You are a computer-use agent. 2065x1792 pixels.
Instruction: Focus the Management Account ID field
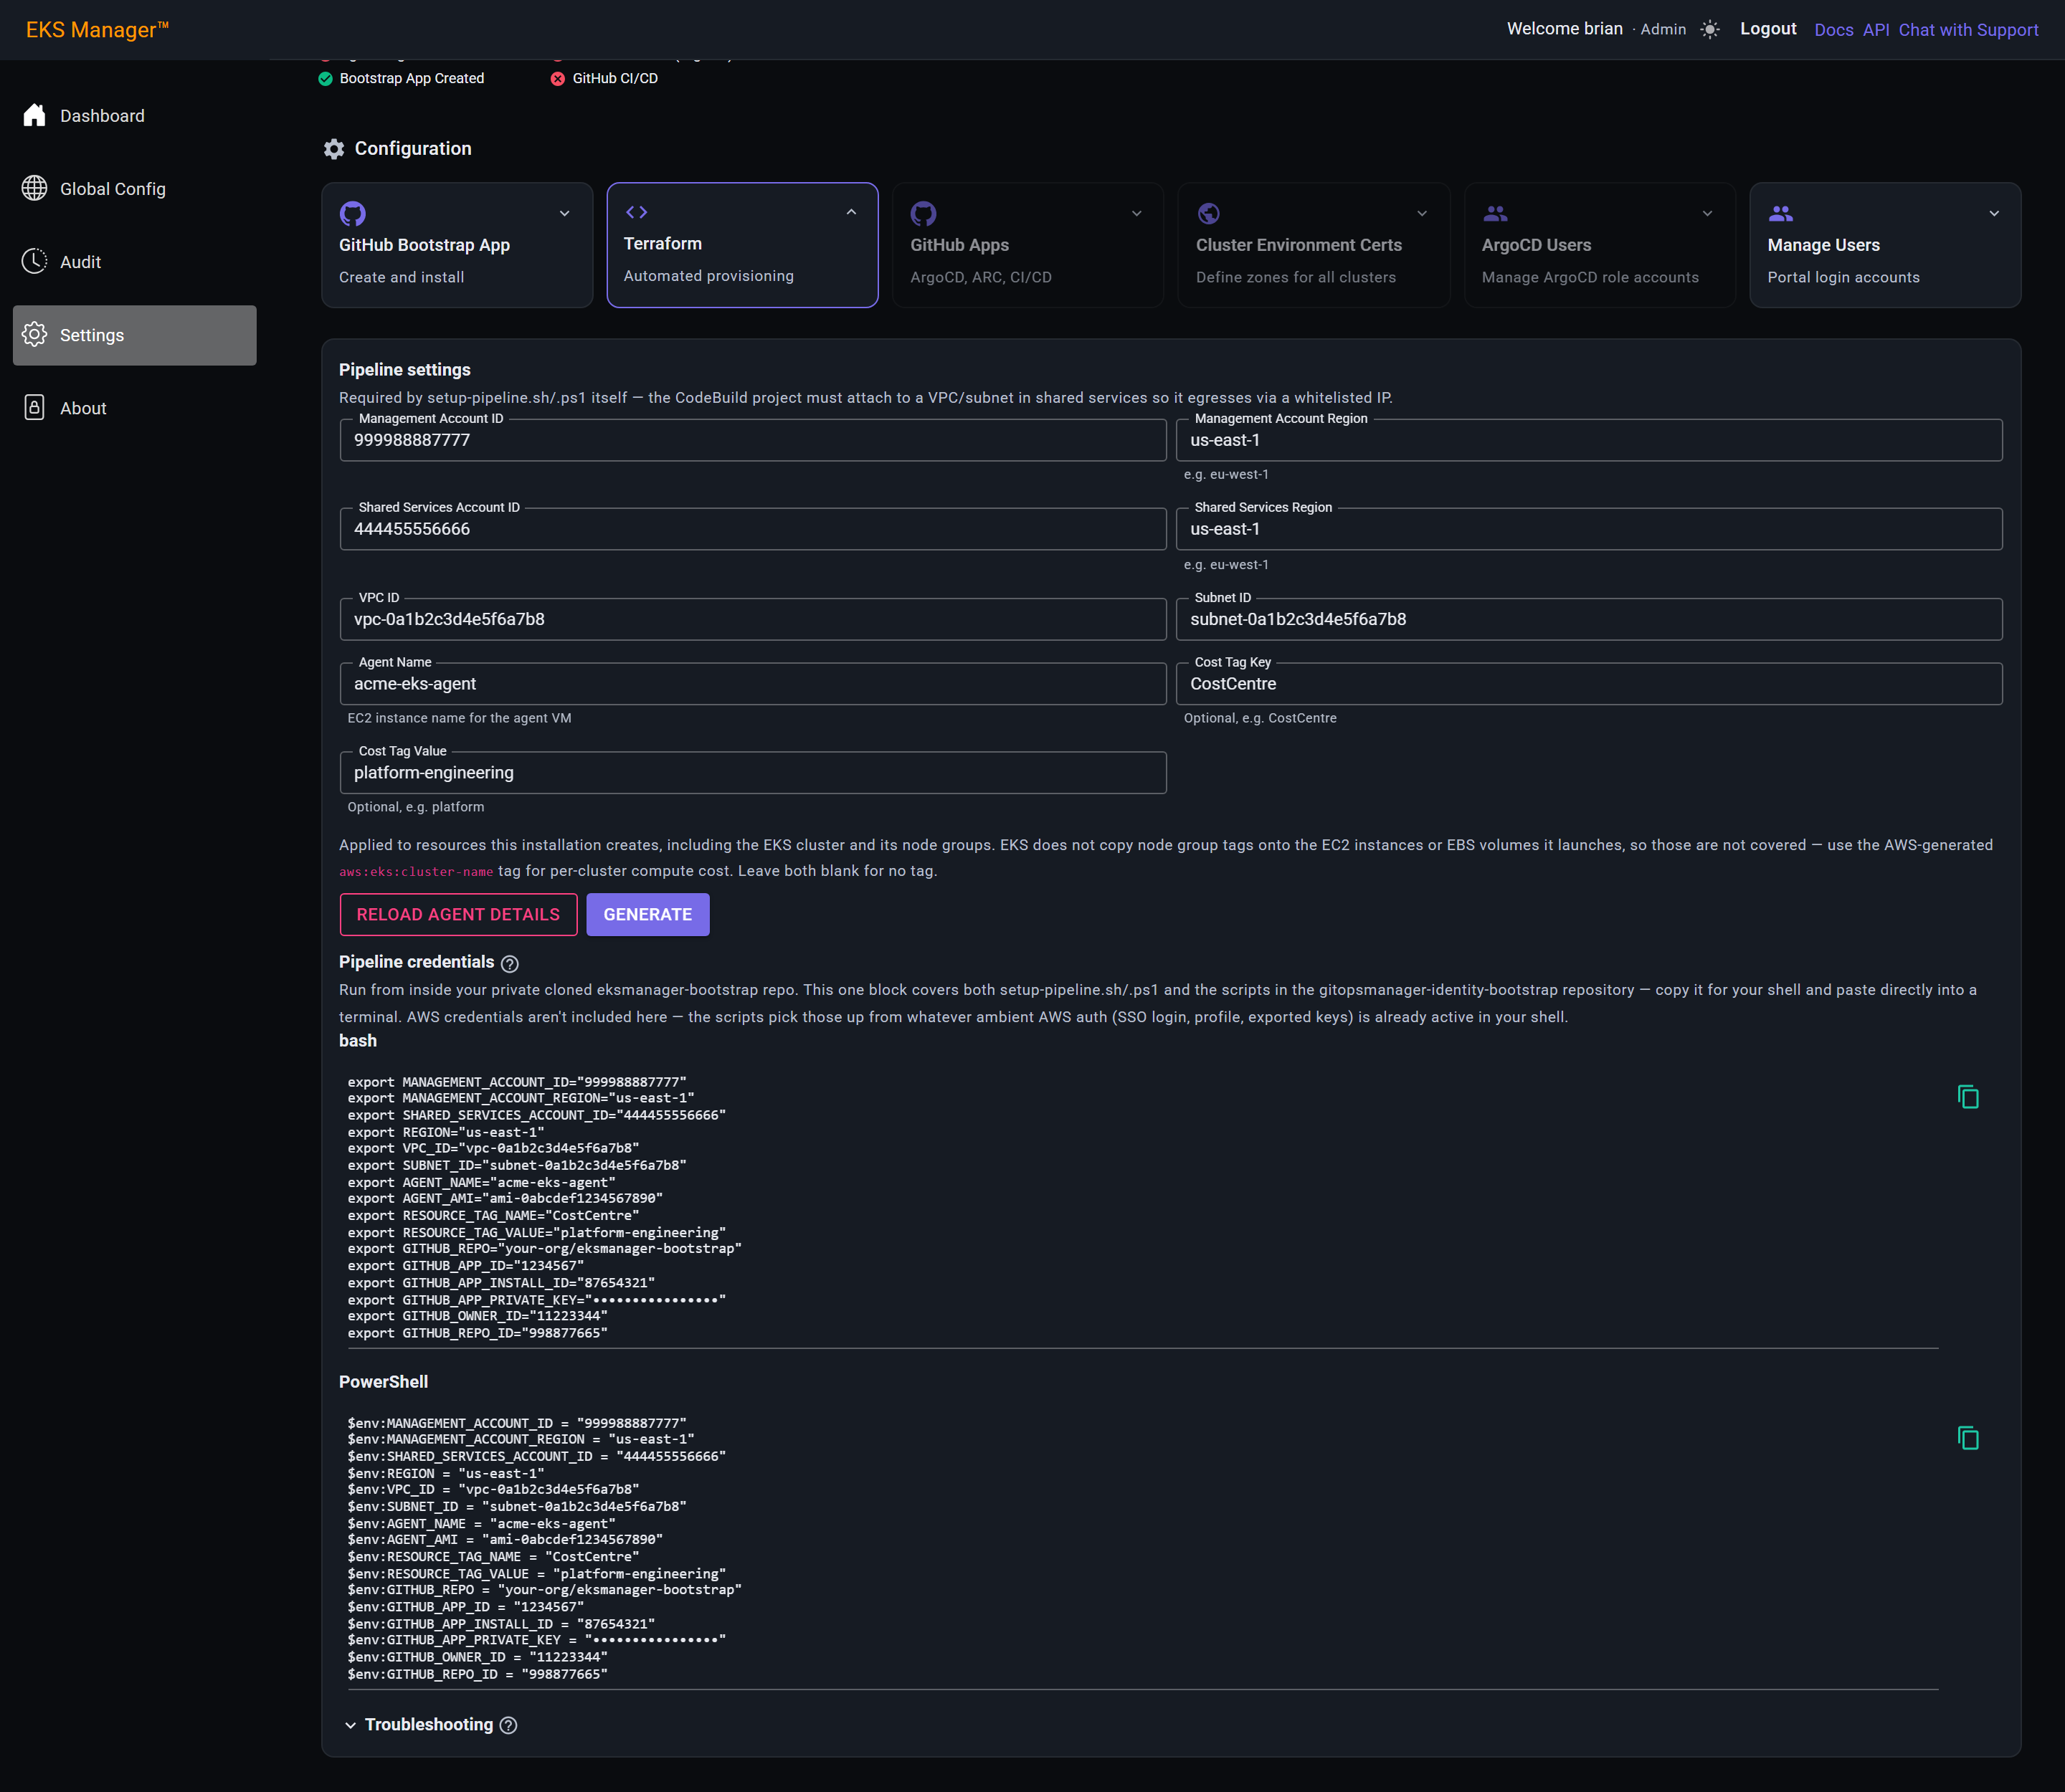coord(752,440)
